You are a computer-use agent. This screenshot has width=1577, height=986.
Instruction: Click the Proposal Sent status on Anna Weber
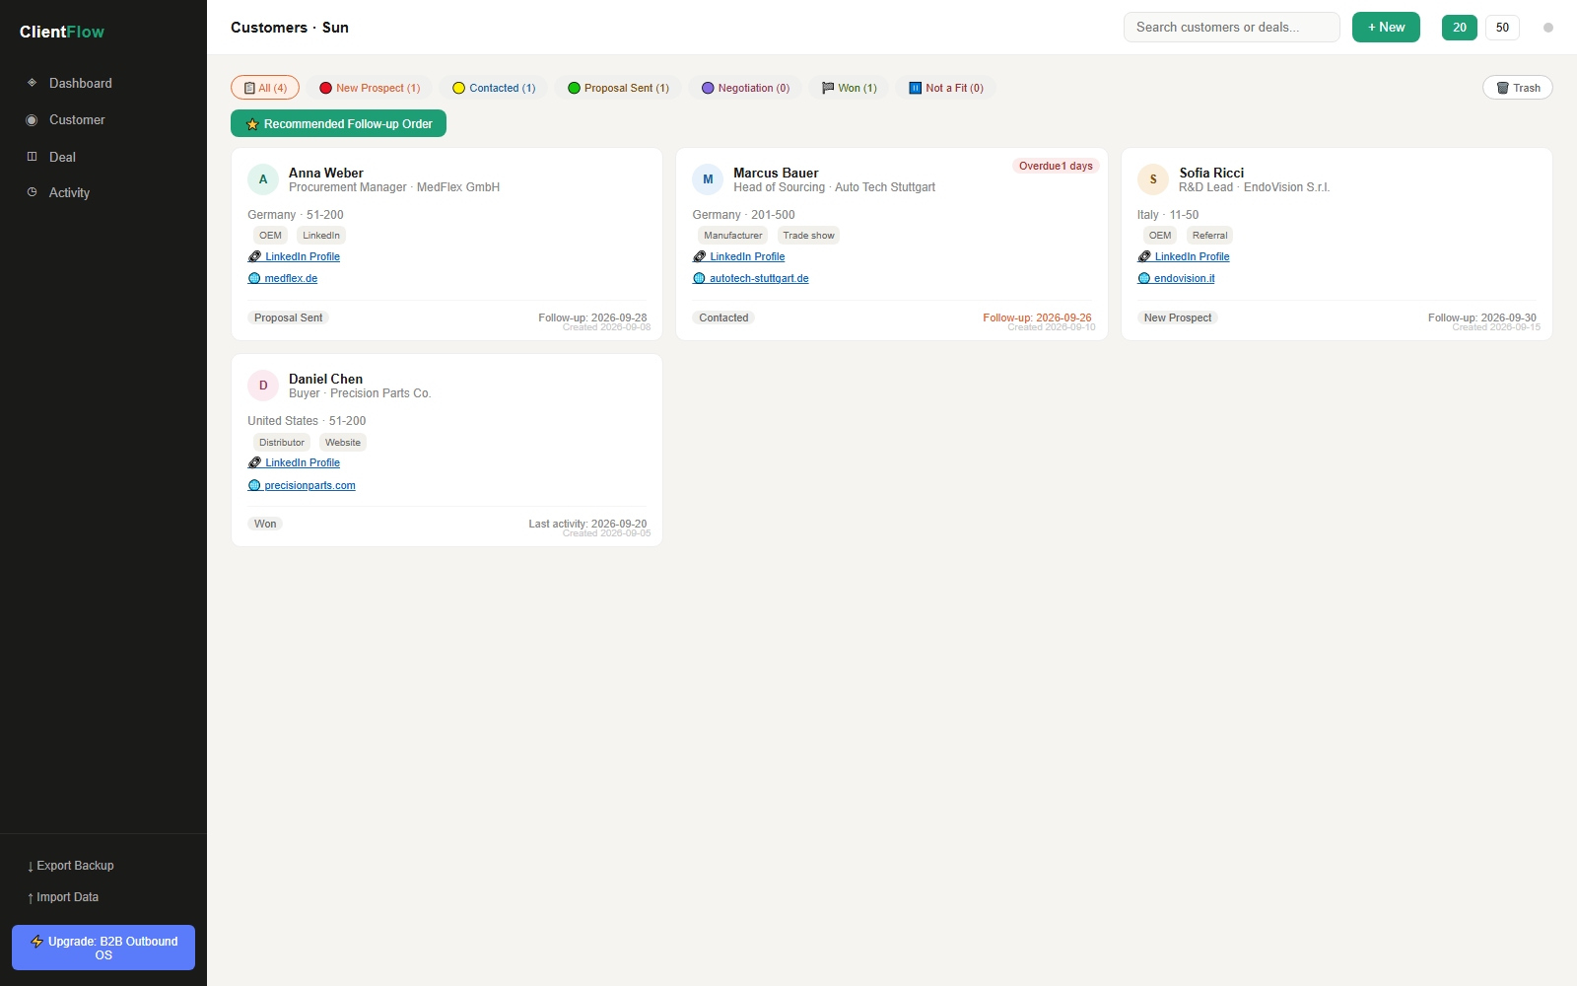tap(288, 317)
